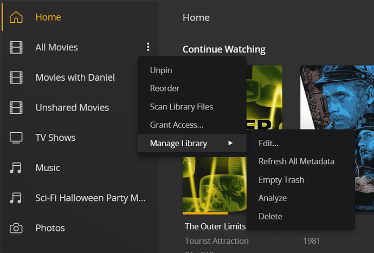
Task: Expand the Manage Library submenu arrow
Action: (x=230, y=143)
